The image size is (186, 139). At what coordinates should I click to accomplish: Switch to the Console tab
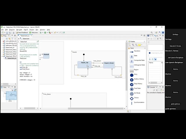(x=152, y=87)
